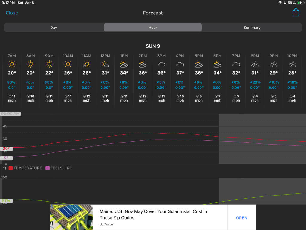Tap the share icon in top right
Image resolution: width=306 pixels, height=230 pixels.
(x=296, y=13)
